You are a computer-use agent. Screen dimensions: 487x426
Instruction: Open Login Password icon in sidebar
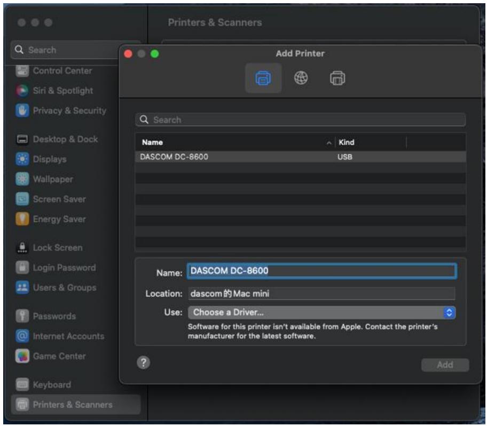pos(22,267)
